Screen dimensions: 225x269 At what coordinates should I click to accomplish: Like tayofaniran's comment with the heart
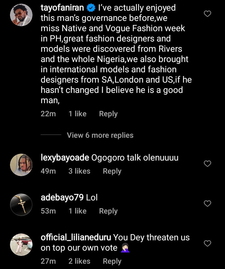coord(207,14)
